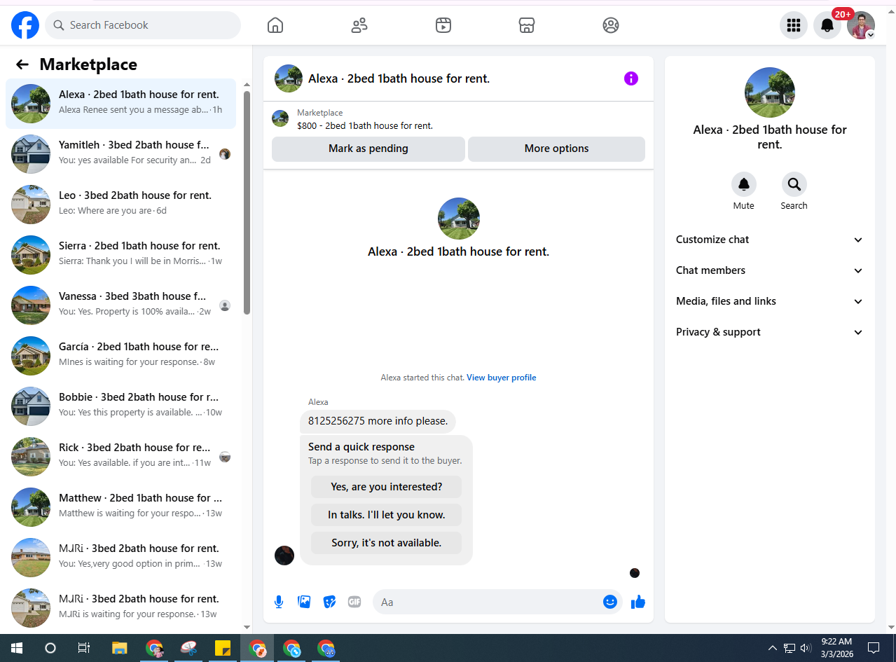This screenshot has height=662, width=896.
Task: Mute this chat using the bell icon
Action: 744,184
